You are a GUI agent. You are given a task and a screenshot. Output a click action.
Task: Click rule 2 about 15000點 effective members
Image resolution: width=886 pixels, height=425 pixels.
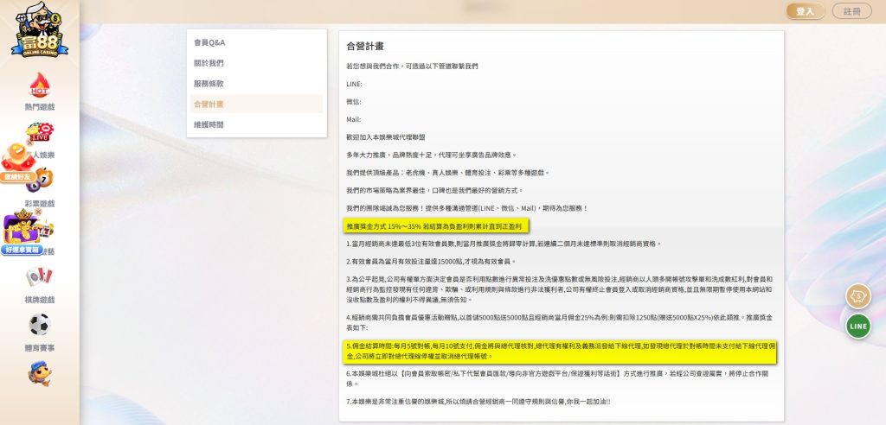(x=431, y=262)
